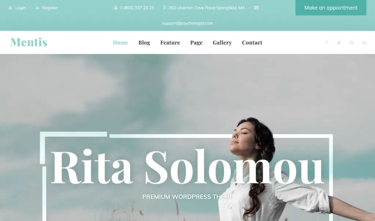Click the phone contact icon
The width and height of the screenshot is (375, 221).
116,8
